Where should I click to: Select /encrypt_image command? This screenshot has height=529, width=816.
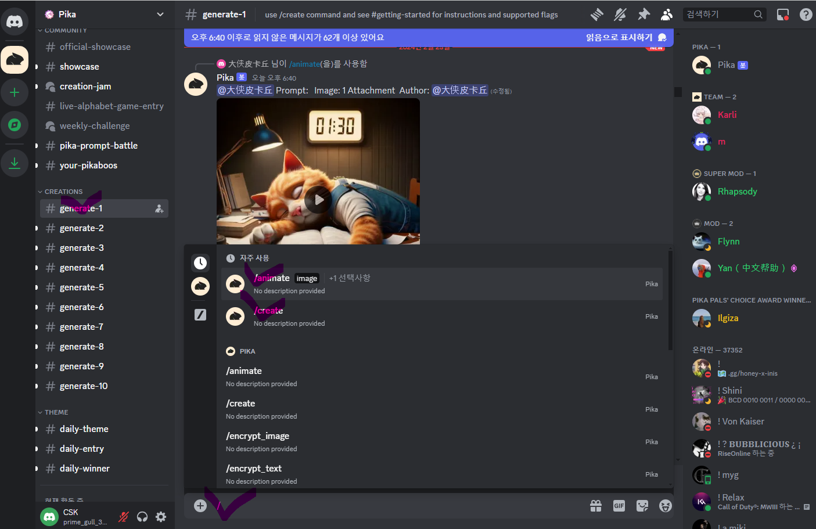[442, 442]
